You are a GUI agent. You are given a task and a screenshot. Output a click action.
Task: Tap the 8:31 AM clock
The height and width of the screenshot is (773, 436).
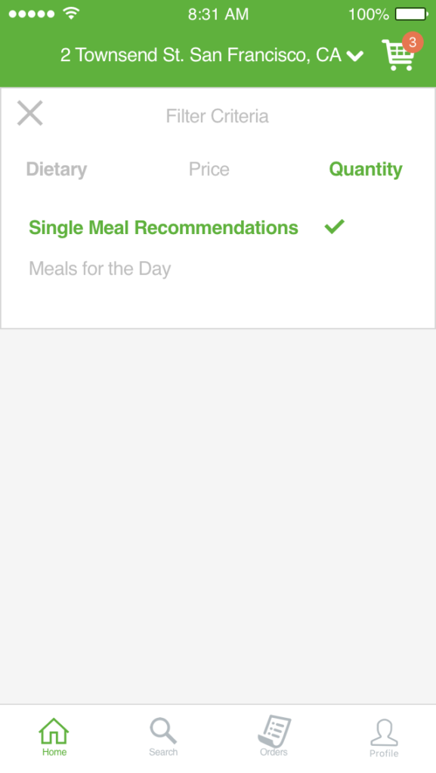click(218, 14)
